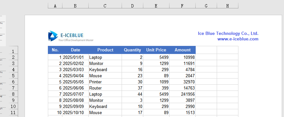Select the 'Quantity' header cell
The image size is (284, 117).
(132, 50)
